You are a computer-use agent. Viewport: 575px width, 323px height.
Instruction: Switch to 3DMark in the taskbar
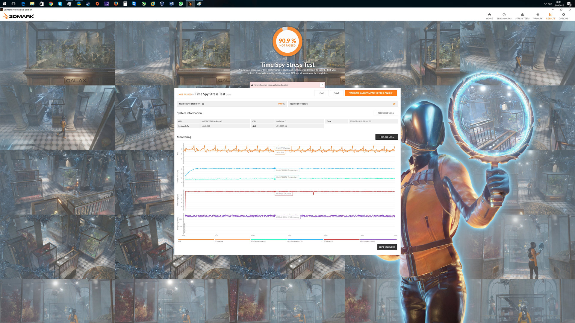[190, 4]
